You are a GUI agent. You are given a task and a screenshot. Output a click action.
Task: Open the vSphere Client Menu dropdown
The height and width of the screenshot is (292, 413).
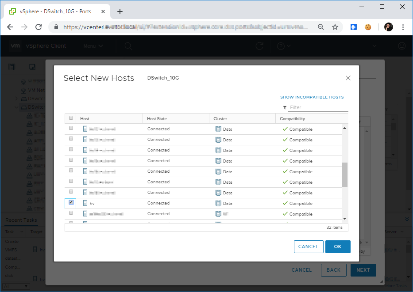[x=93, y=46]
